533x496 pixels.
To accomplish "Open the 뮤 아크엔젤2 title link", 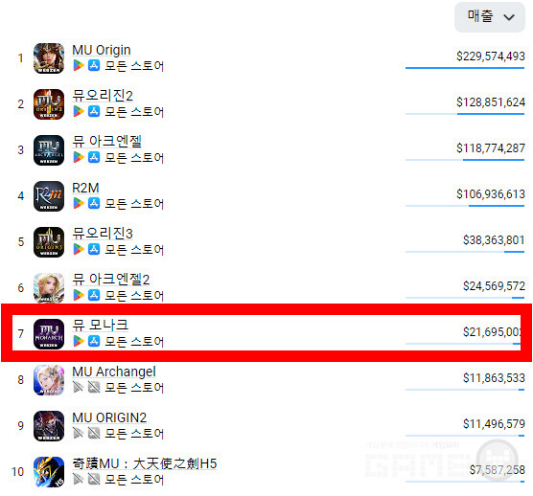I will 111,280.
